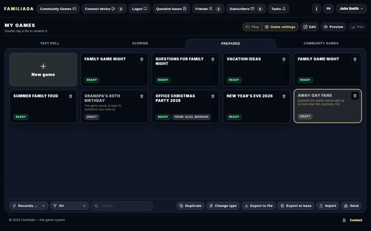Click trash icon on Questions for Family Night
Image resolution: width=371 pixels, height=231 pixels.
pyautogui.click(x=213, y=59)
